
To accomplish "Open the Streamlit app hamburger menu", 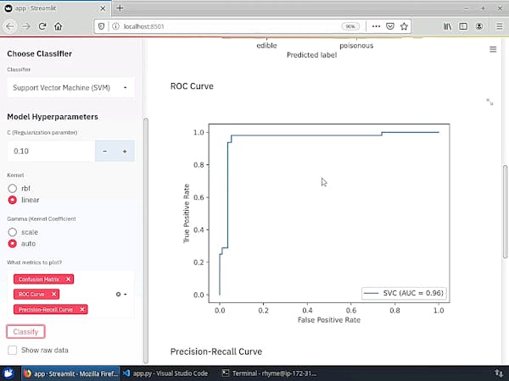I will tap(493, 49).
